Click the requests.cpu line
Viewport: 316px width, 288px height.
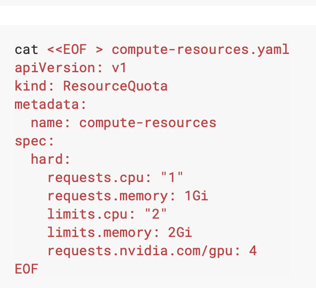click(x=115, y=178)
